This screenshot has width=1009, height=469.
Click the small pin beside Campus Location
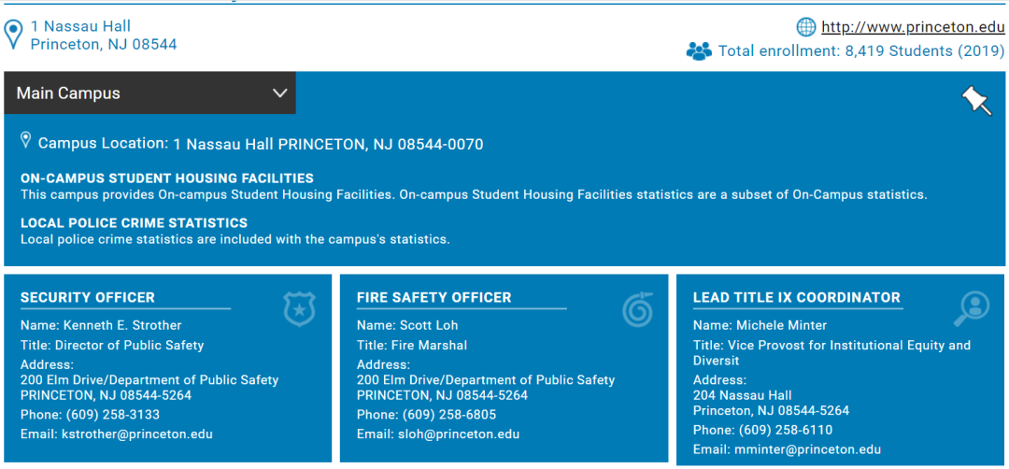point(25,140)
